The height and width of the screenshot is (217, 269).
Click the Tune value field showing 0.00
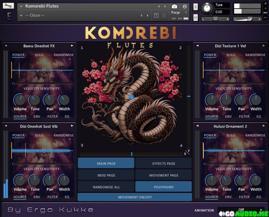(222, 12)
